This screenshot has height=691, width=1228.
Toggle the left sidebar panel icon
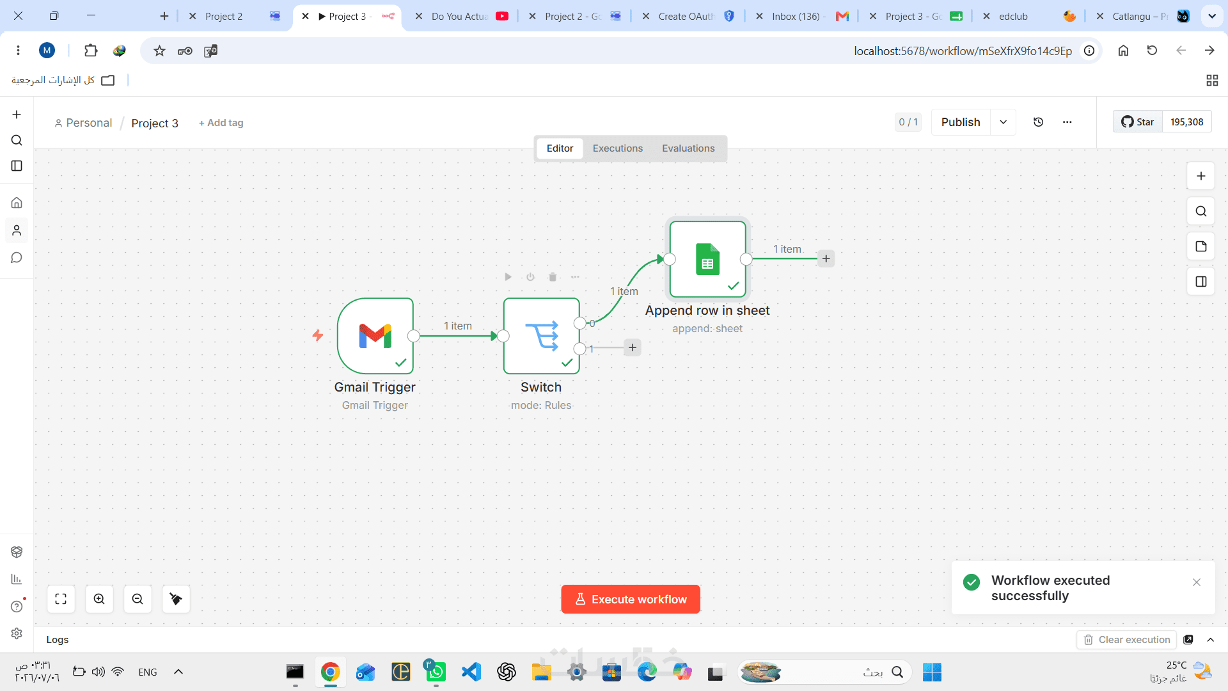17,166
